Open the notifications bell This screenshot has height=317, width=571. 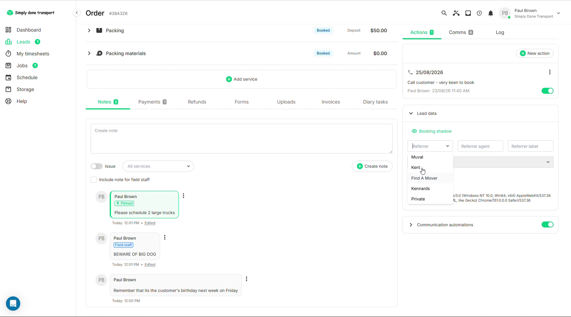[x=491, y=13]
